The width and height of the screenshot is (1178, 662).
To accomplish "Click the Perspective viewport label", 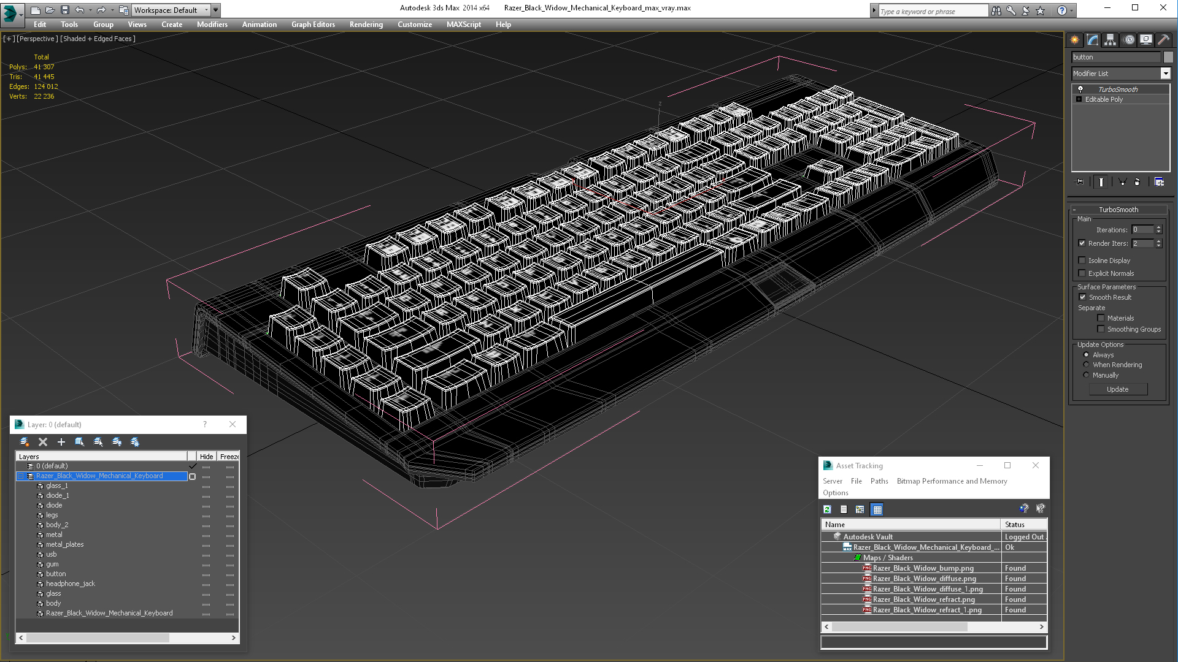I will coord(37,39).
